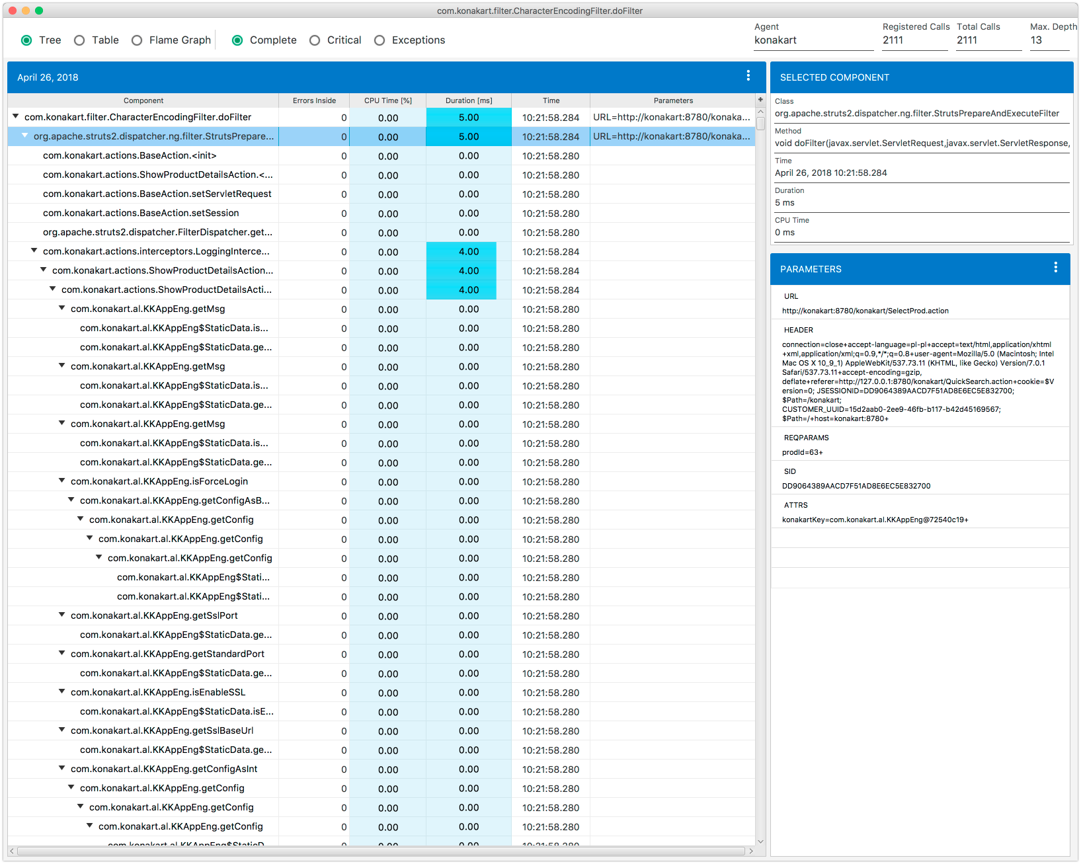Click the 5.00 duration cell of root row
1081x864 pixels.
tap(469, 117)
